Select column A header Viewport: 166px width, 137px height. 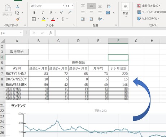pyautogui.click(x=17, y=41)
